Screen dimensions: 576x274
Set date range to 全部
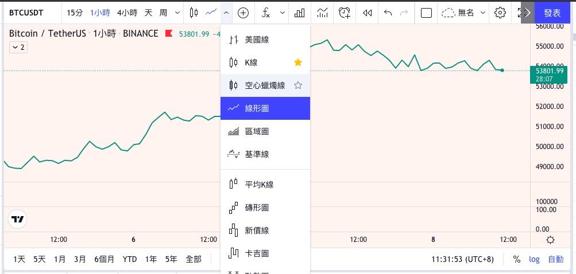click(194, 259)
